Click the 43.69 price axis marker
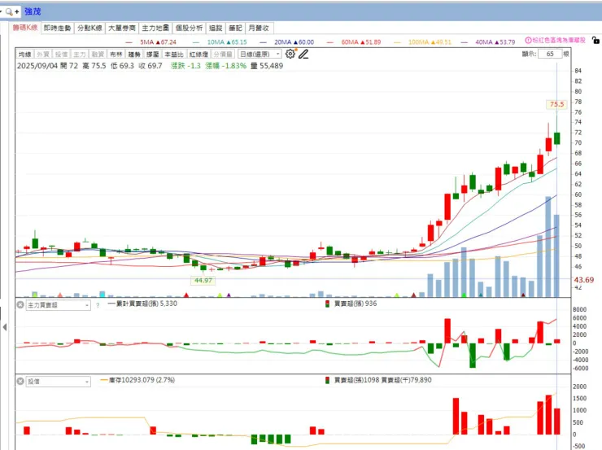602x450 pixels. coord(583,280)
